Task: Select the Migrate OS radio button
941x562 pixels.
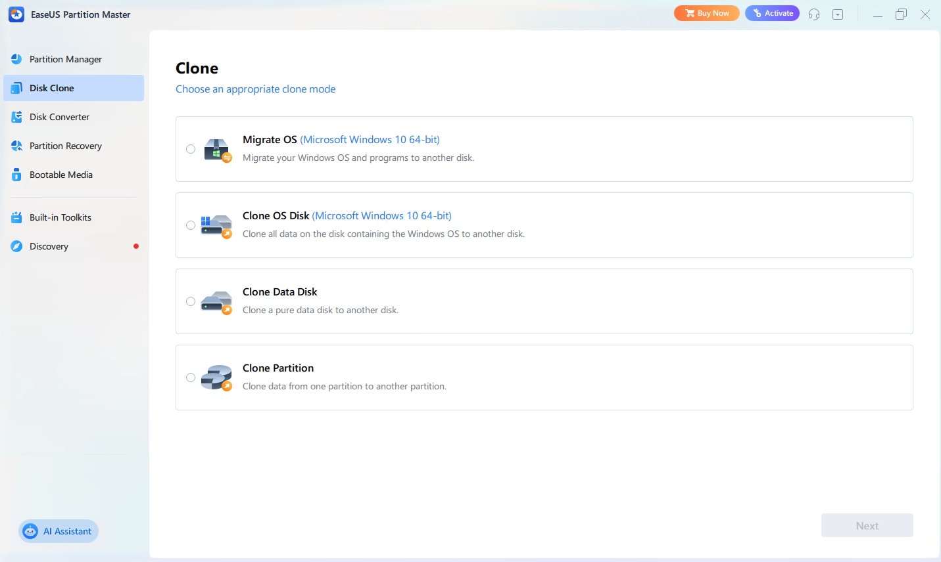Action: (191, 149)
